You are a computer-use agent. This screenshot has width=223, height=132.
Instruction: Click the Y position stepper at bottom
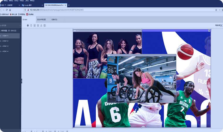43,131
